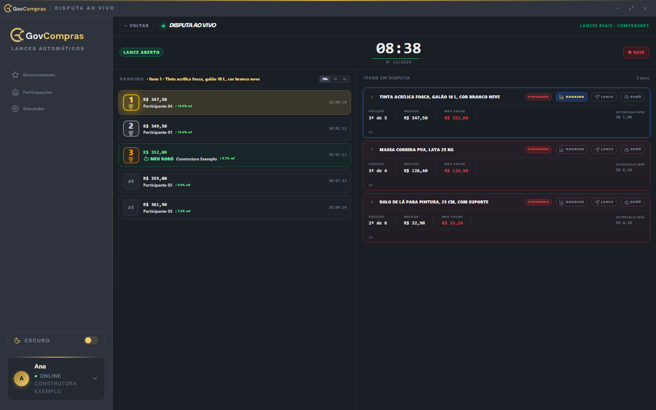Switch to the 3s refresh interval
656x410 pixels.
click(335, 79)
